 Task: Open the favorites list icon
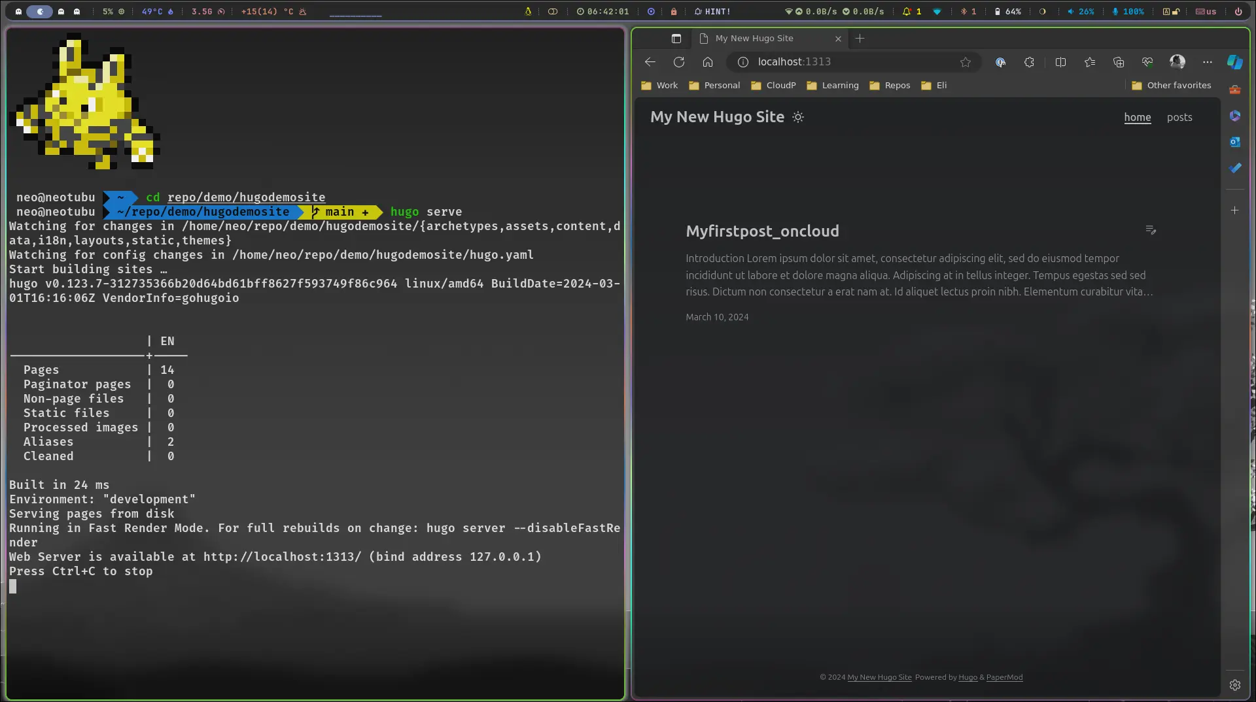coord(1089,62)
